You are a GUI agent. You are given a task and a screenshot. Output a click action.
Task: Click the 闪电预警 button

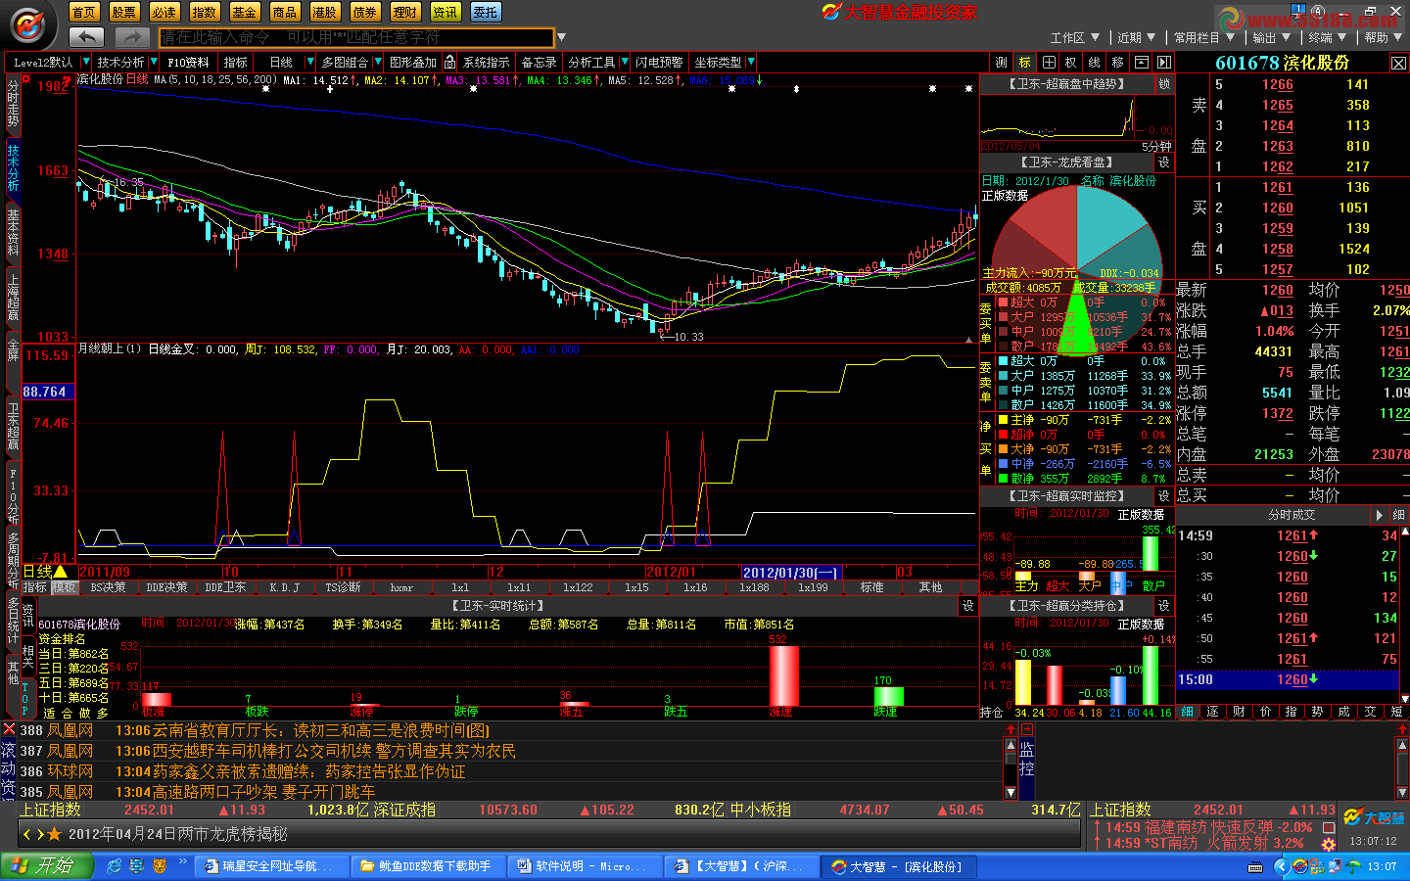point(660,62)
